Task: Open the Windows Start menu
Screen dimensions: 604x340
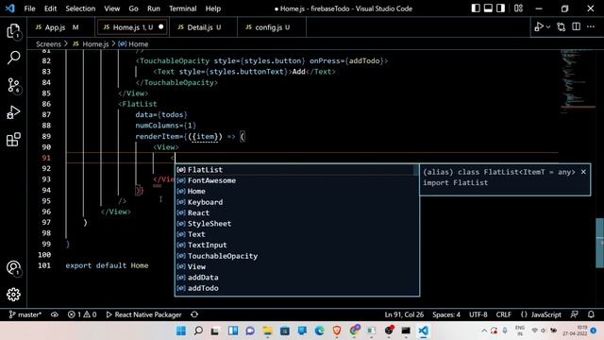Action: 181,331
